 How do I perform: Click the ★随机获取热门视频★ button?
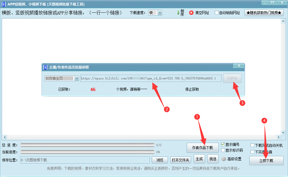[x=263, y=13]
